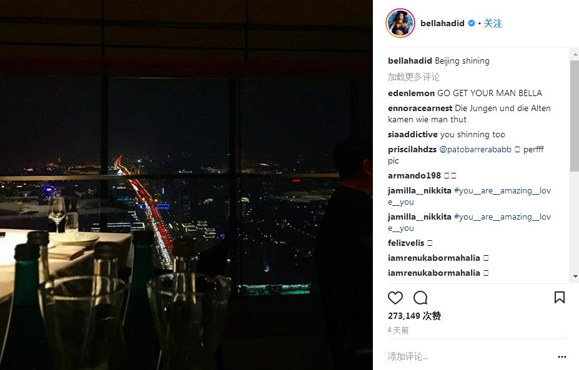View the 273,149 likes list
Image resolution: width=579 pixels, height=370 pixels.
pos(414,316)
